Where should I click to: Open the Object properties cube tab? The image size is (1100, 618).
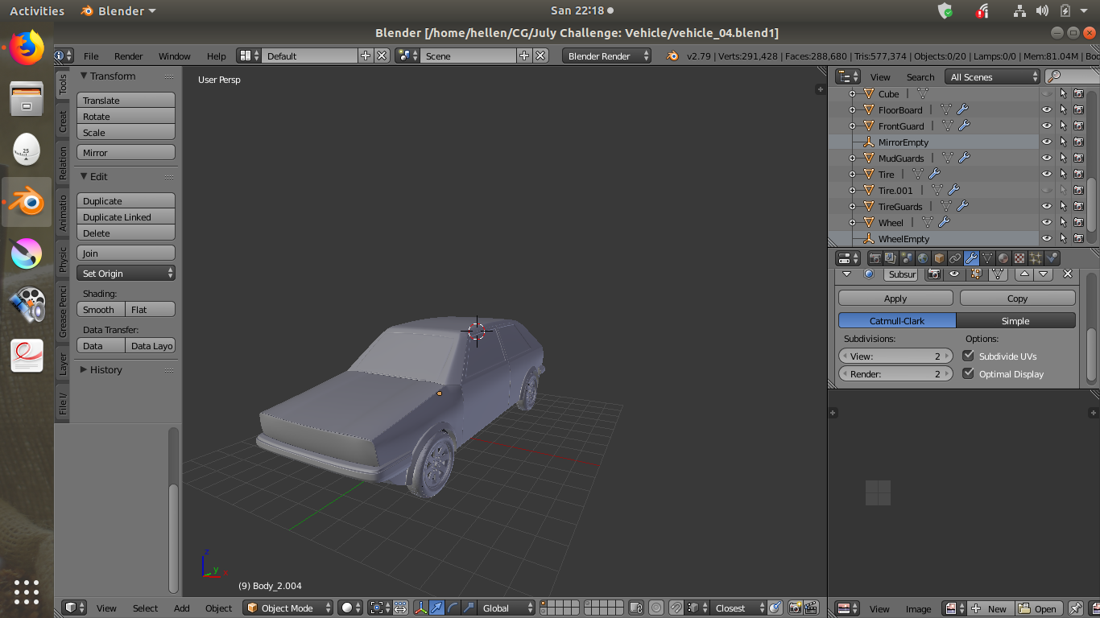coord(939,258)
